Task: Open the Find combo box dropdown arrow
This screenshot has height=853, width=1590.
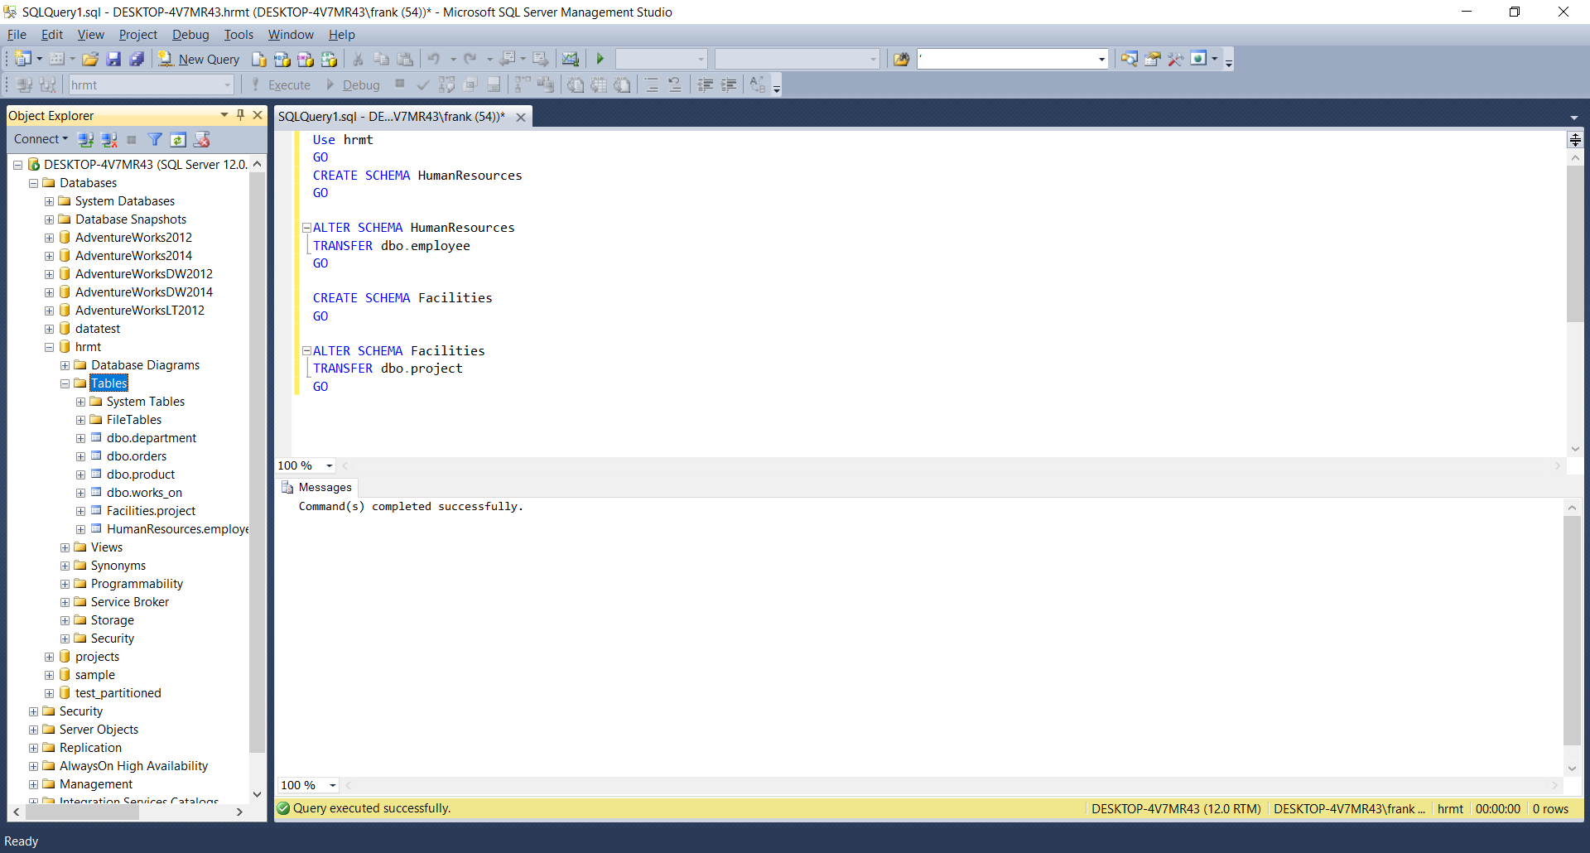Action: [x=1101, y=59]
